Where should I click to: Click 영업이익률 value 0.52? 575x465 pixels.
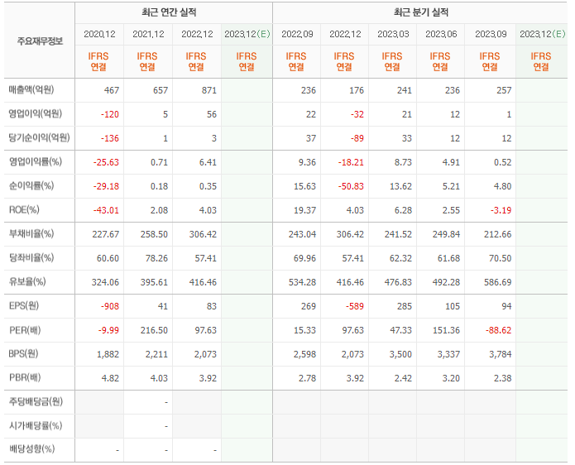tap(502, 162)
